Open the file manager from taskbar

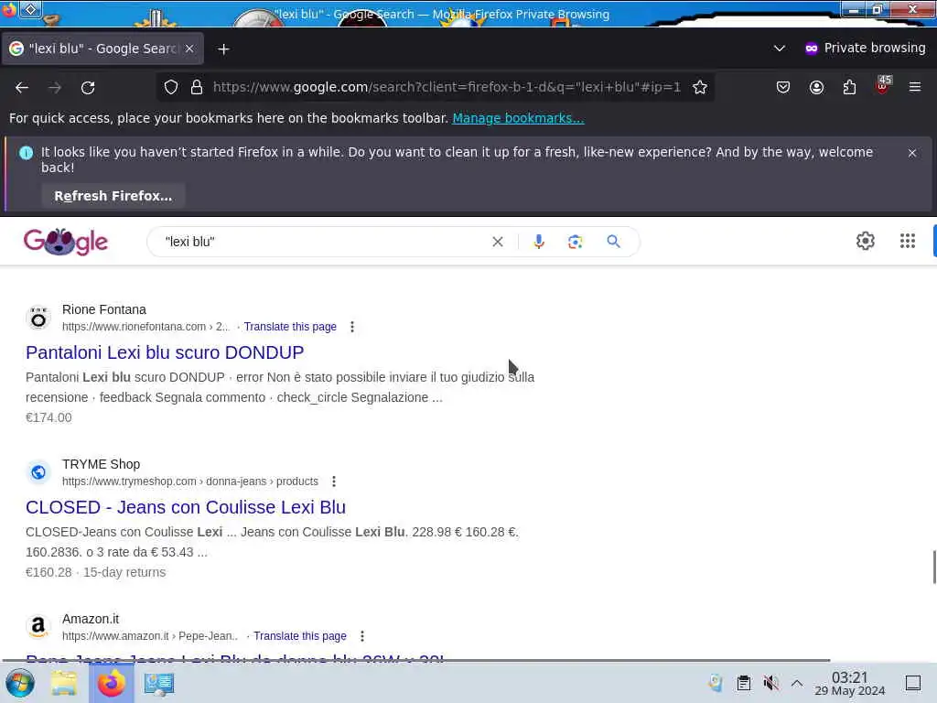(64, 683)
